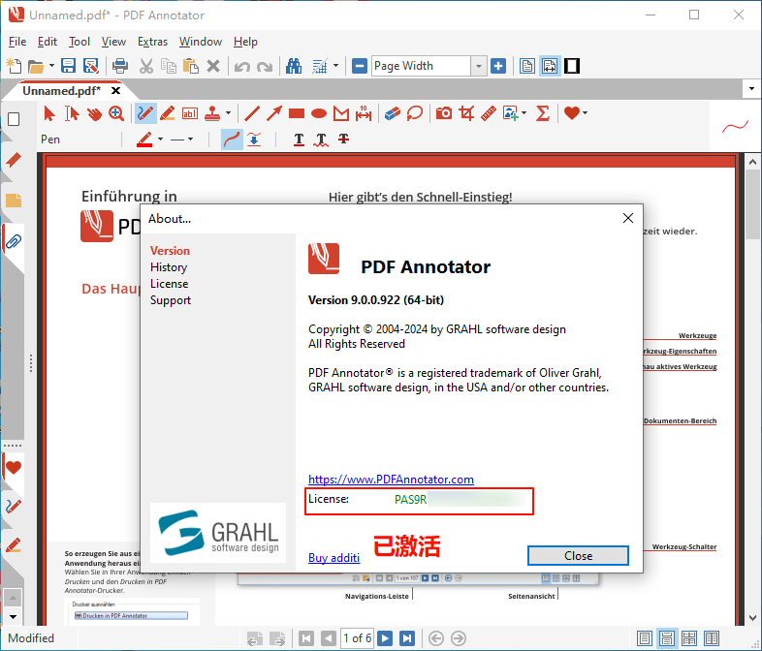The image size is (762, 651).
Task: Select the Rectangle shape tool
Action: tap(297, 113)
